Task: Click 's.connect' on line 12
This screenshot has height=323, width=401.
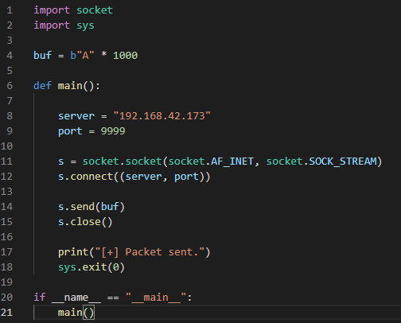Action: 86,177
